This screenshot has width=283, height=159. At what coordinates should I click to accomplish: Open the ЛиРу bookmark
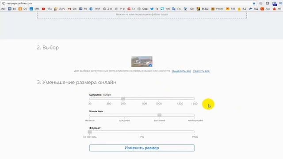click(60, 9)
